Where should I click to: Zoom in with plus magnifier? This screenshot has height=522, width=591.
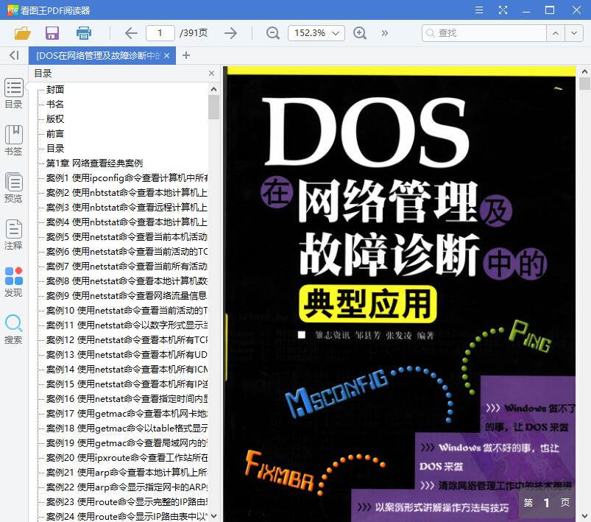tap(360, 33)
